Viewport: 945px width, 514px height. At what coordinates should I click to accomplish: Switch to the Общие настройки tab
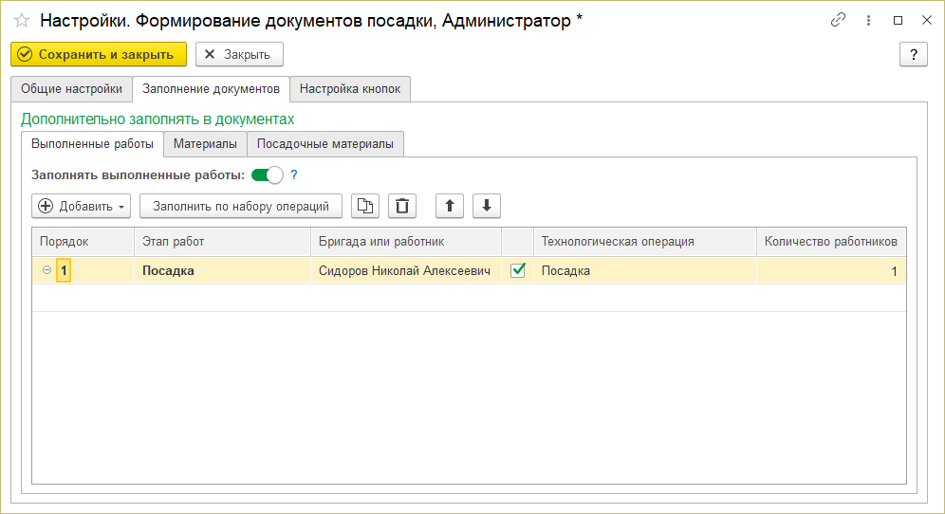(72, 89)
